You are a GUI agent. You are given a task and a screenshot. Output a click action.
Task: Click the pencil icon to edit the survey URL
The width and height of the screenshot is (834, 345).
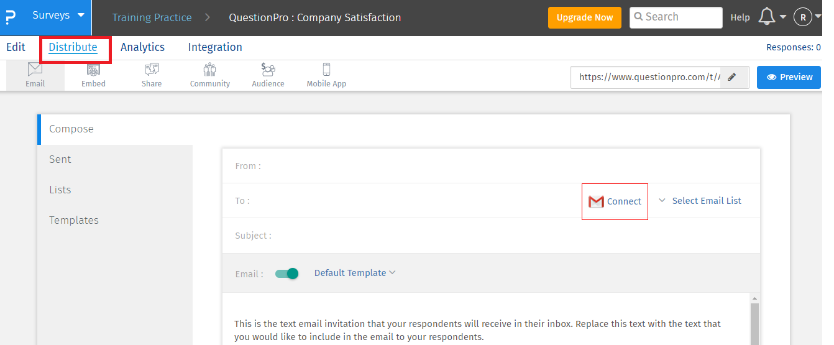pyautogui.click(x=732, y=77)
